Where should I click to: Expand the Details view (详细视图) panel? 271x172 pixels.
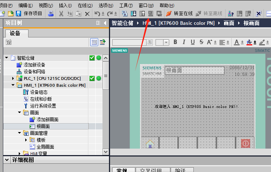(x=6, y=159)
